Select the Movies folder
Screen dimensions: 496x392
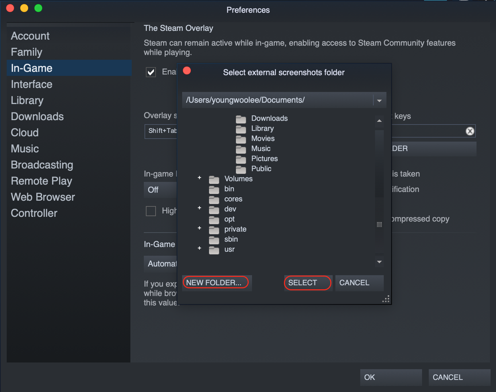point(263,139)
